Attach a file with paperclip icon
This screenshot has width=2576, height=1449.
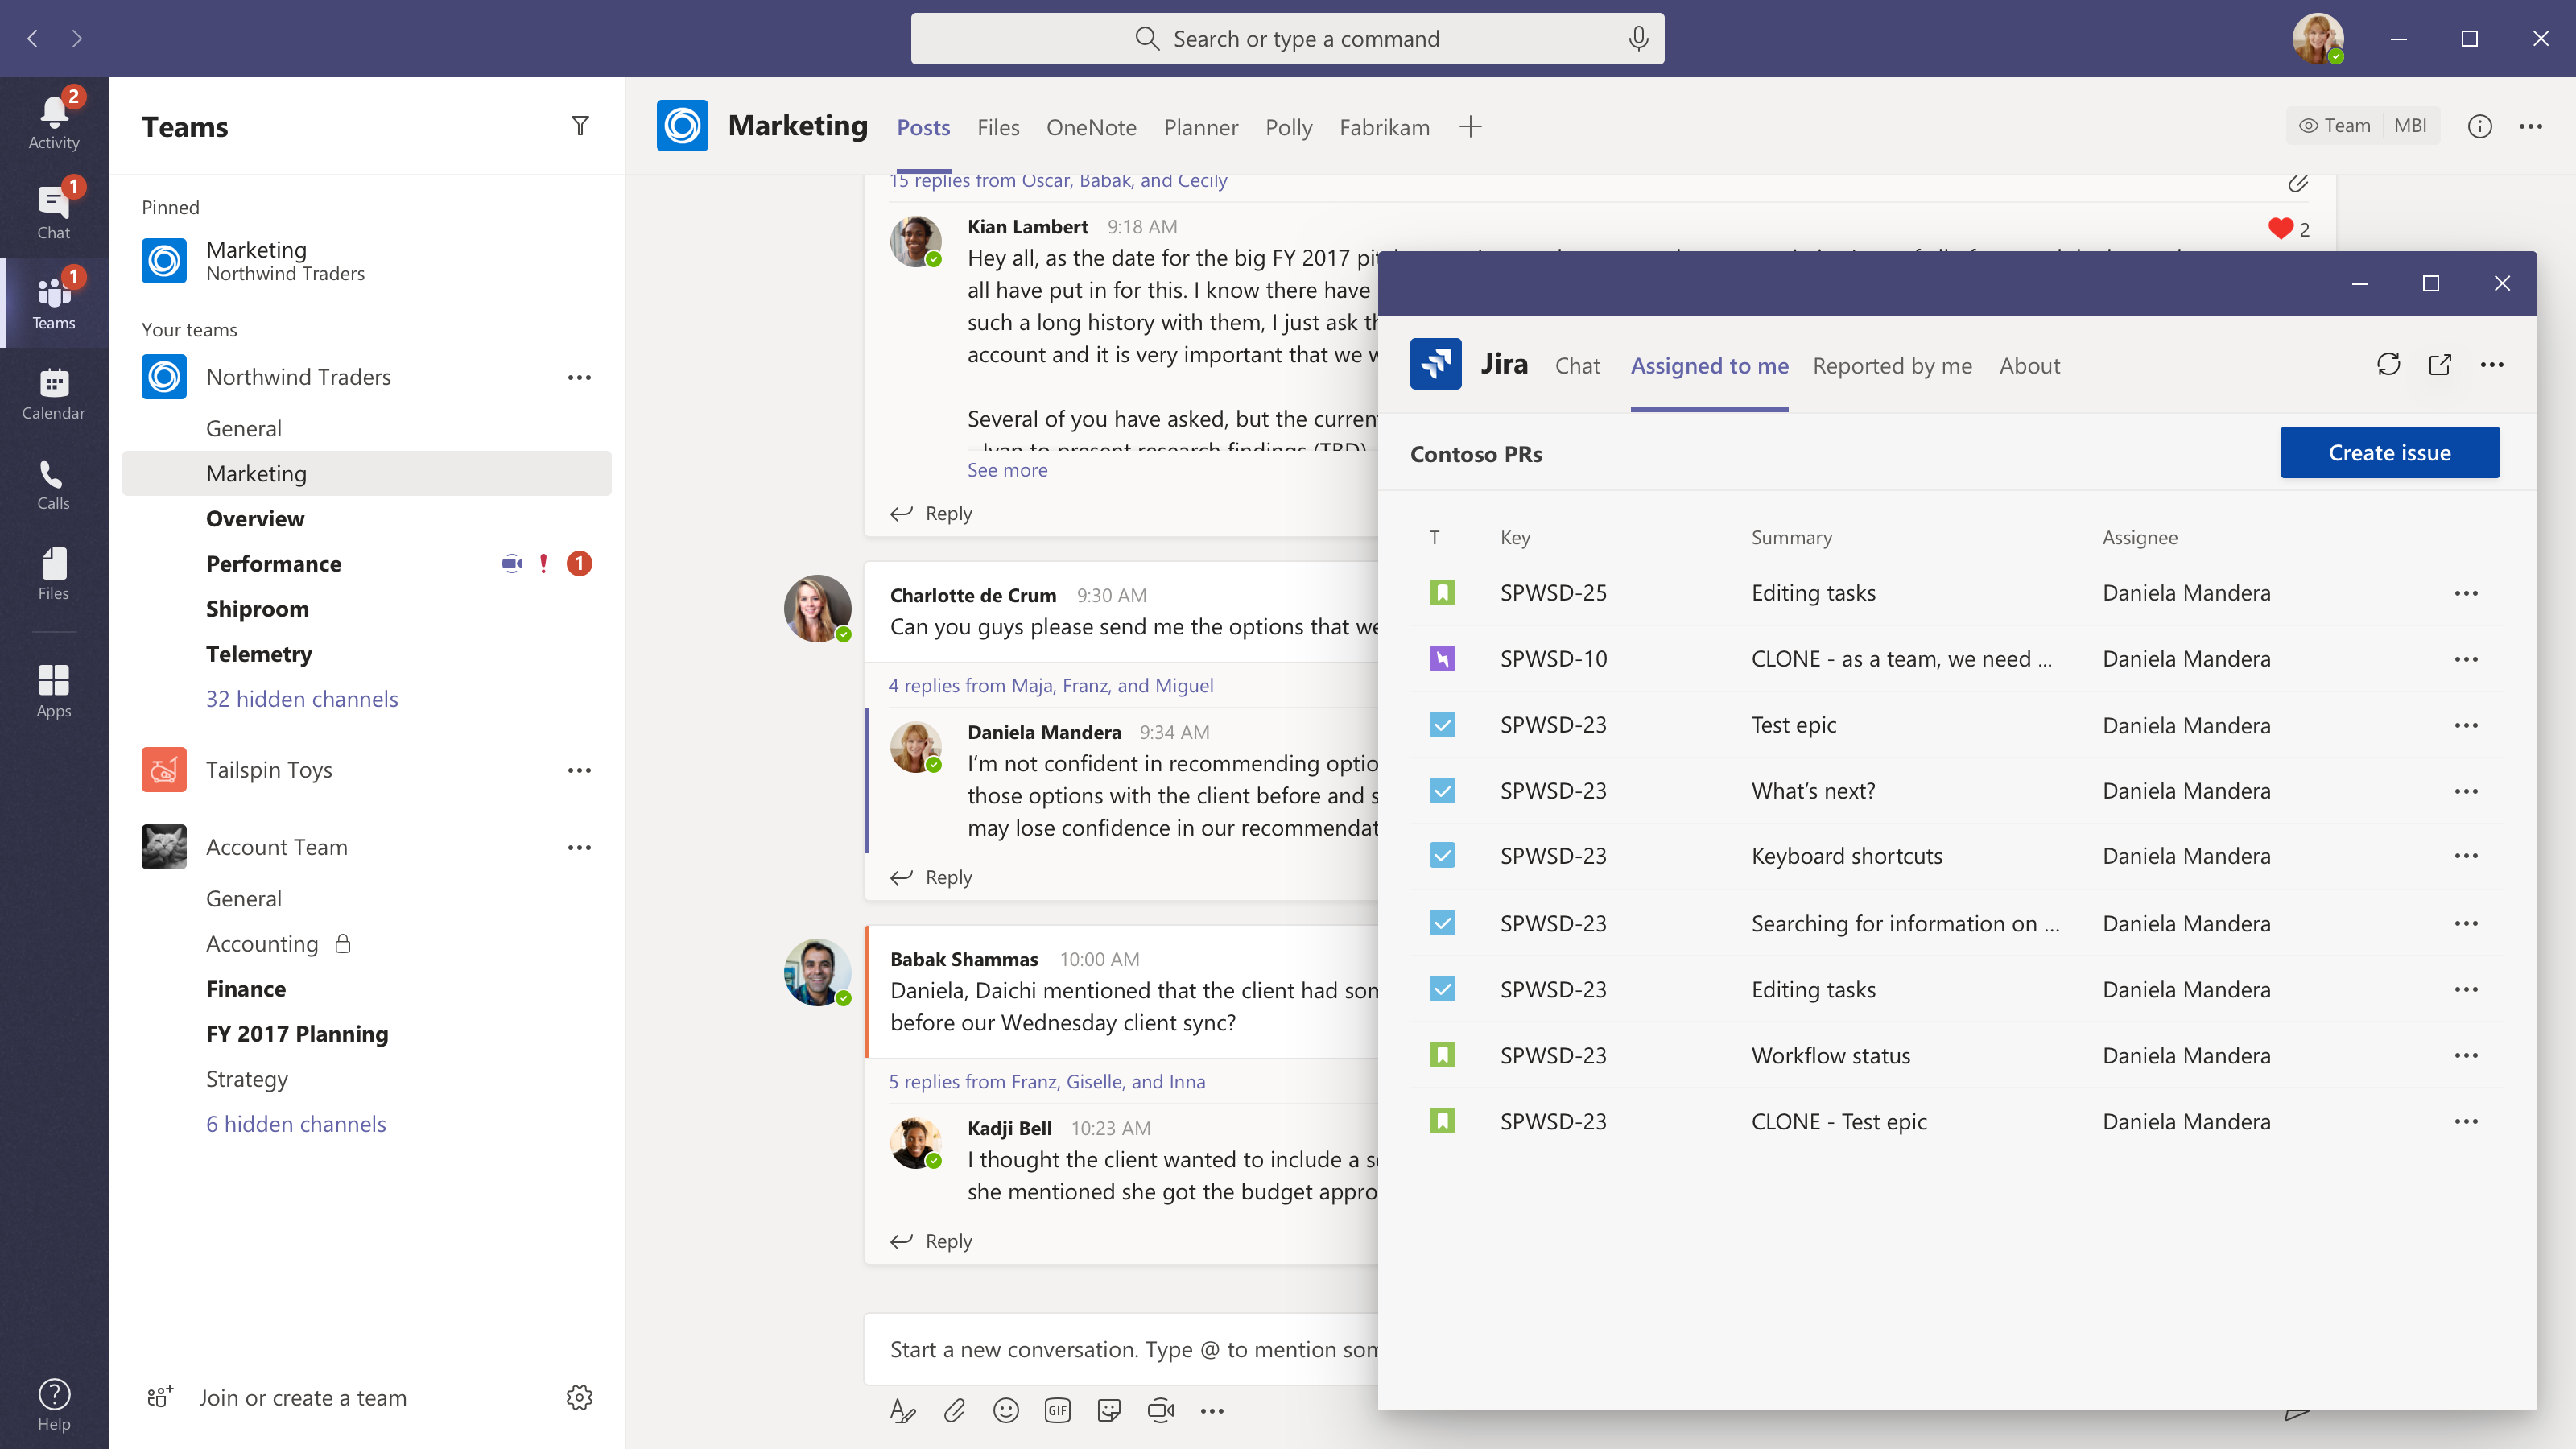click(x=954, y=1410)
